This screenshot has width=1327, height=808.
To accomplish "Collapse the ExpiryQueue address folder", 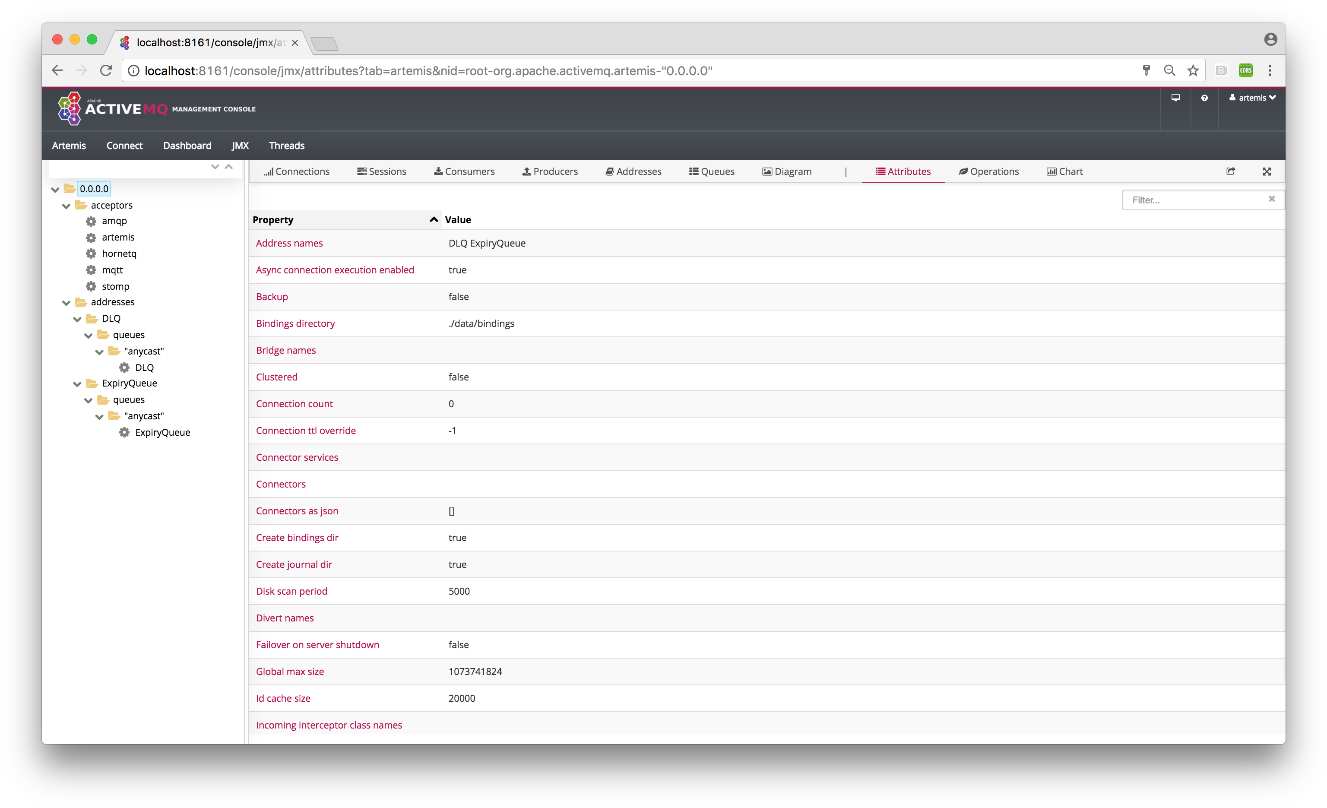I will pyautogui.click(x=78, y=384).
